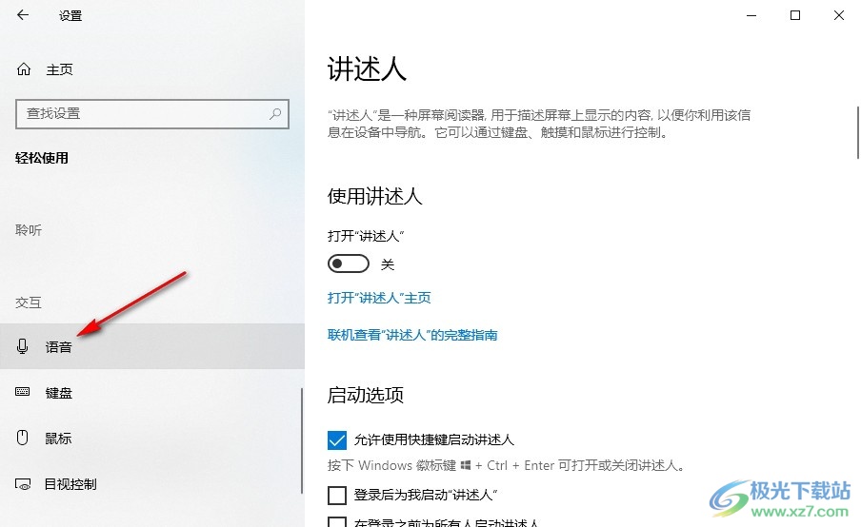Open the 打开"讲述人"主页 link

(x=379, y=298)
